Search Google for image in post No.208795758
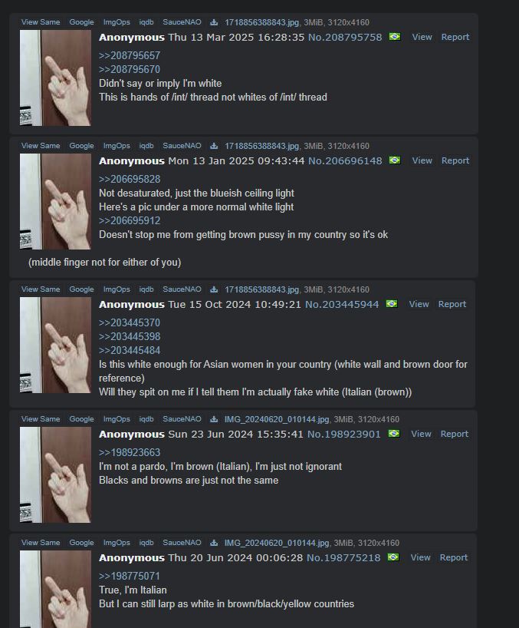 point(81,22)
